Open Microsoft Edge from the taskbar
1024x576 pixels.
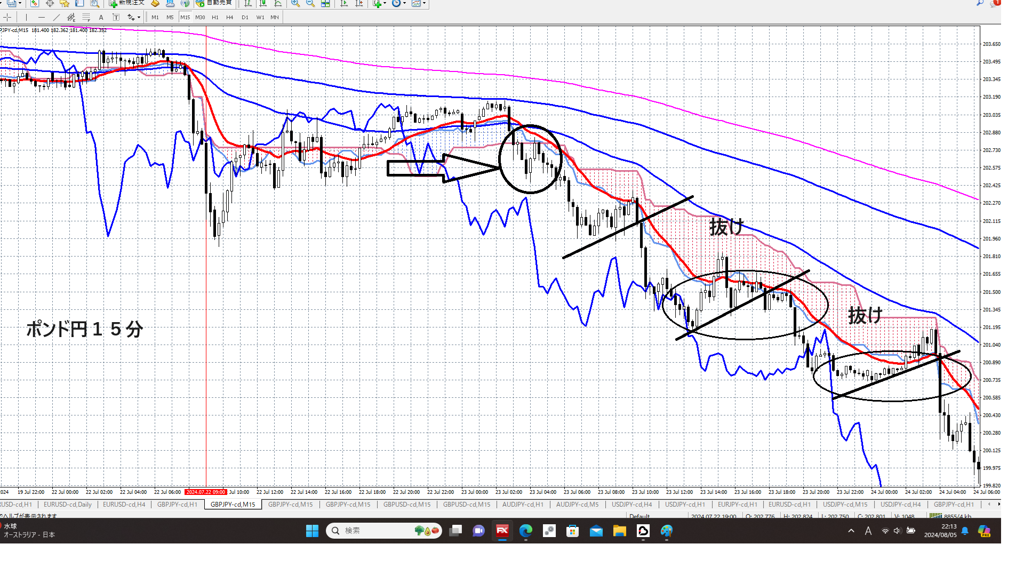525,531
